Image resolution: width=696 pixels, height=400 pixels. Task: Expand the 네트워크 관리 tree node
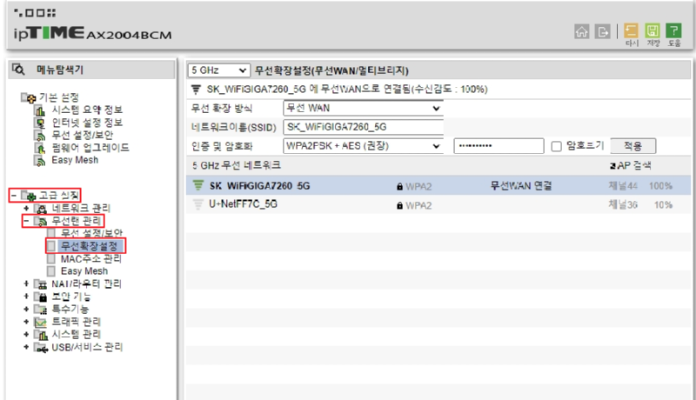(x=26, y=209)
